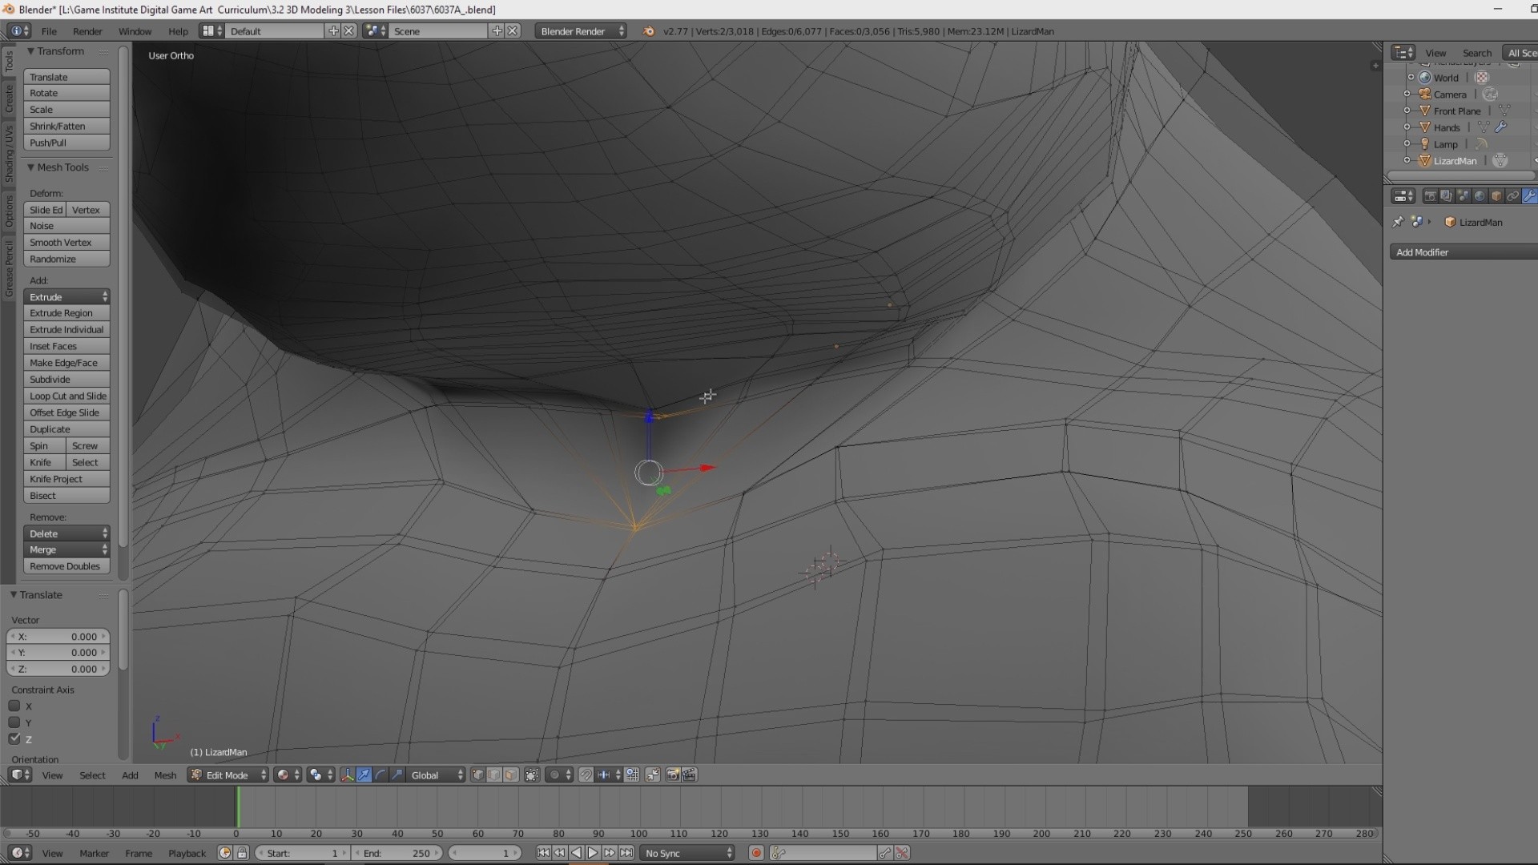The image size is (1538, 865).
Task: Click OpenGL render animation clapper icon
Action: click(x=689, y=774)
